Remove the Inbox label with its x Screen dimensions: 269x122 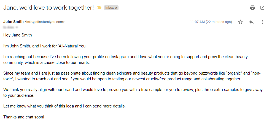tap(116, 8)
